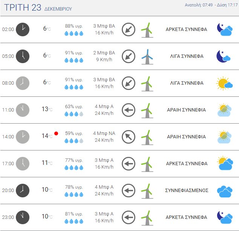Click the southeast wind arrow at 14:00

(x=128, y=137)
